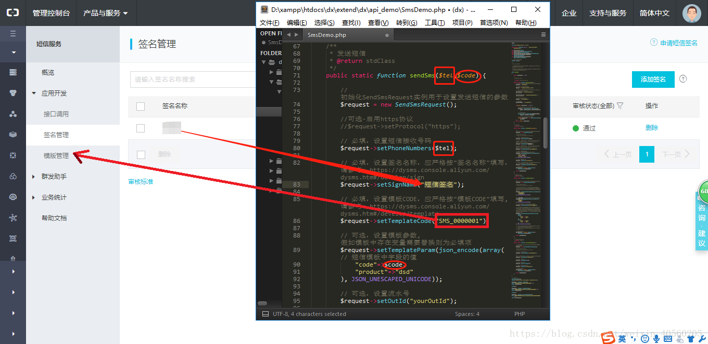This screenshot has height=344, width=708.
Task: Toggle the 英 language mode in IME bar
Action: [x=622, y=339]
